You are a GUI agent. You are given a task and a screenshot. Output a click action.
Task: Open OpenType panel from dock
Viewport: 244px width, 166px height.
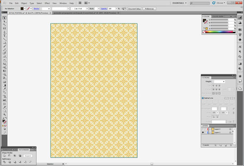pyautogui.click(x=240, y=57)
